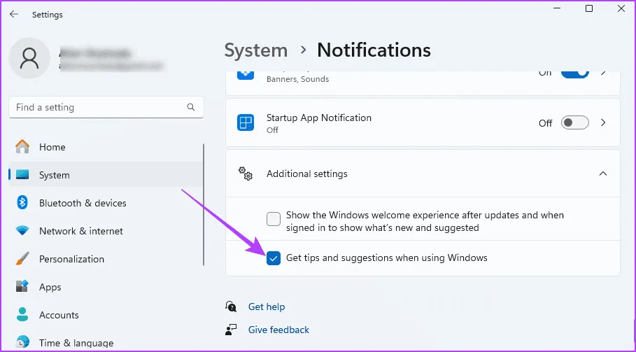Go to Apps in the sidebar
This screenshot has width=636, height=352.
50,287
